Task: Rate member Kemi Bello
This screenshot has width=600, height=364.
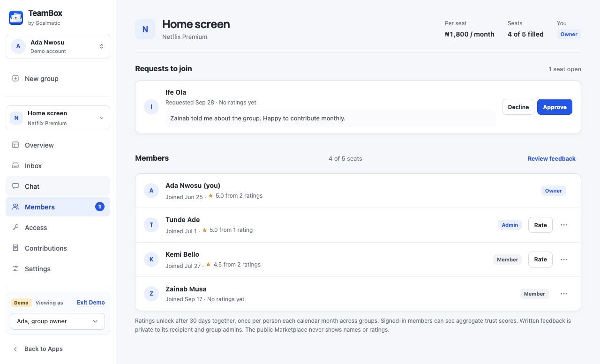Action: click(540, 260)
